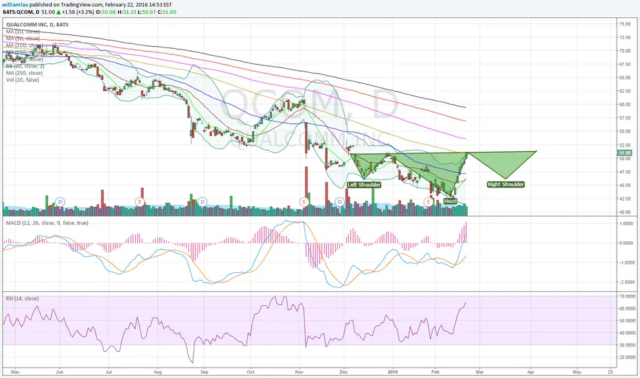Image resolution: width=640 pixels, height=378 pixels.
Task: Click the Dec label on time axis
Action: (343, 372)
